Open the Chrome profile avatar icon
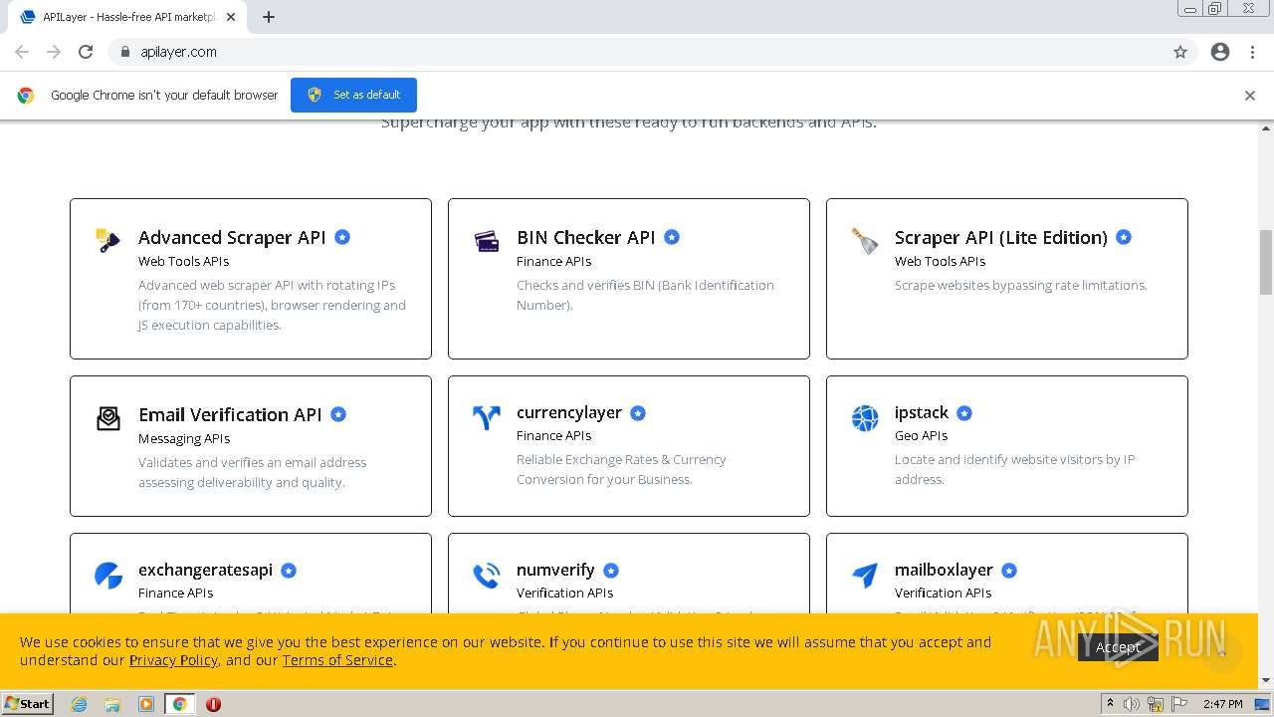Viewport: 1274px width, 717px height. [1220, 52]
